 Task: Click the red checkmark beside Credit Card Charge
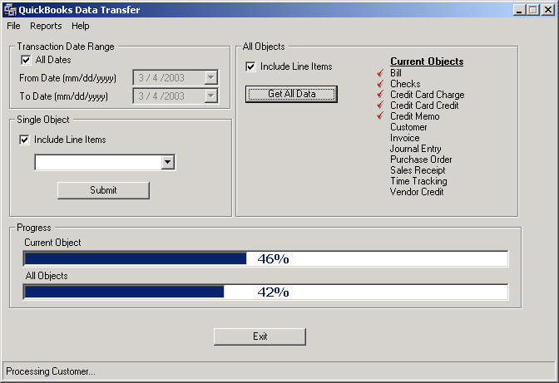tap(381, 95)
